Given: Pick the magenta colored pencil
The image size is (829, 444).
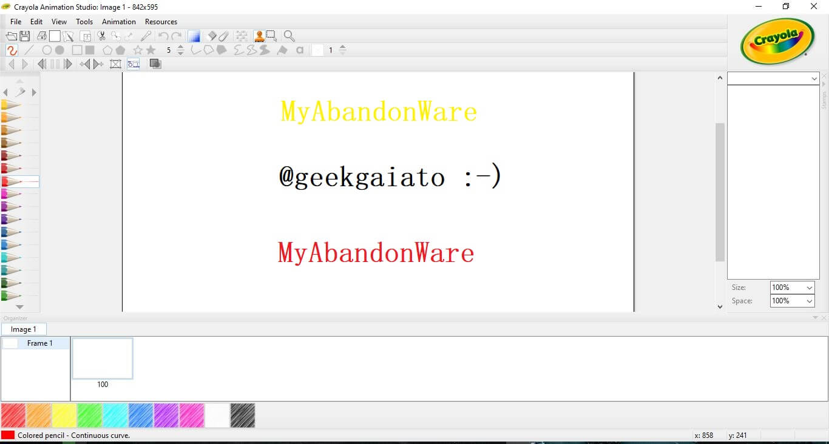Looking at the screenshot, I should 12,194.
